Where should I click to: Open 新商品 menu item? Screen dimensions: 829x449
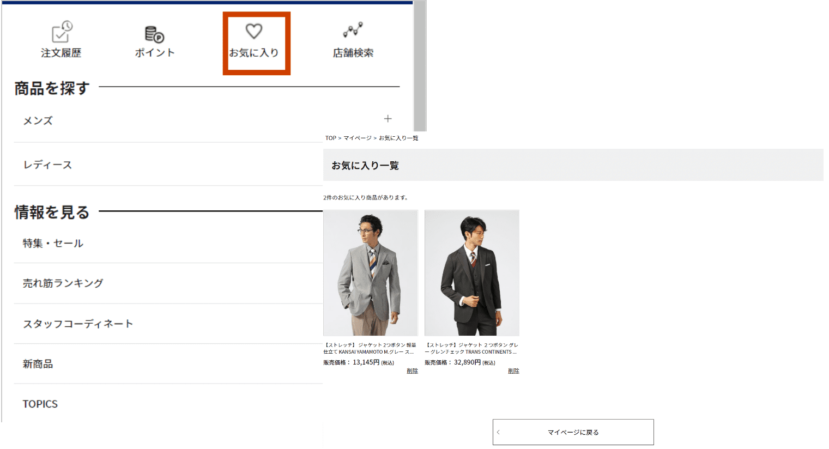(x=38, y=364)
